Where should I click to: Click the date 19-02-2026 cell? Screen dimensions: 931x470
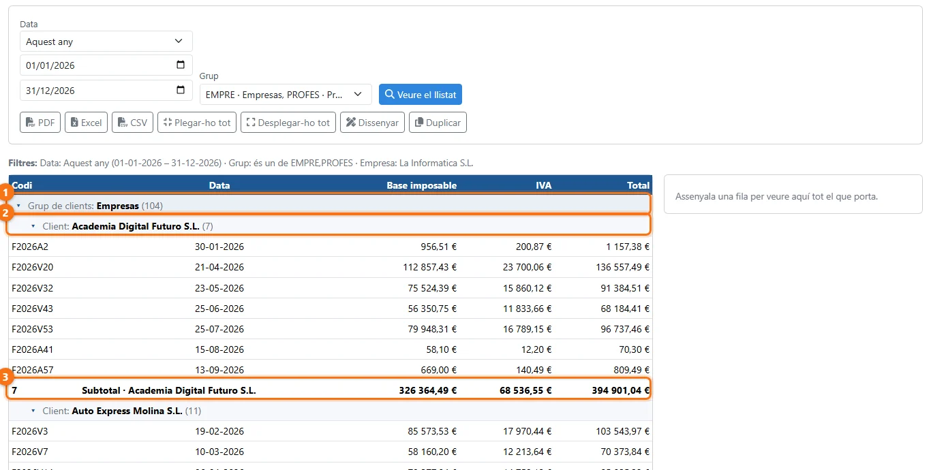pos(219,432)
